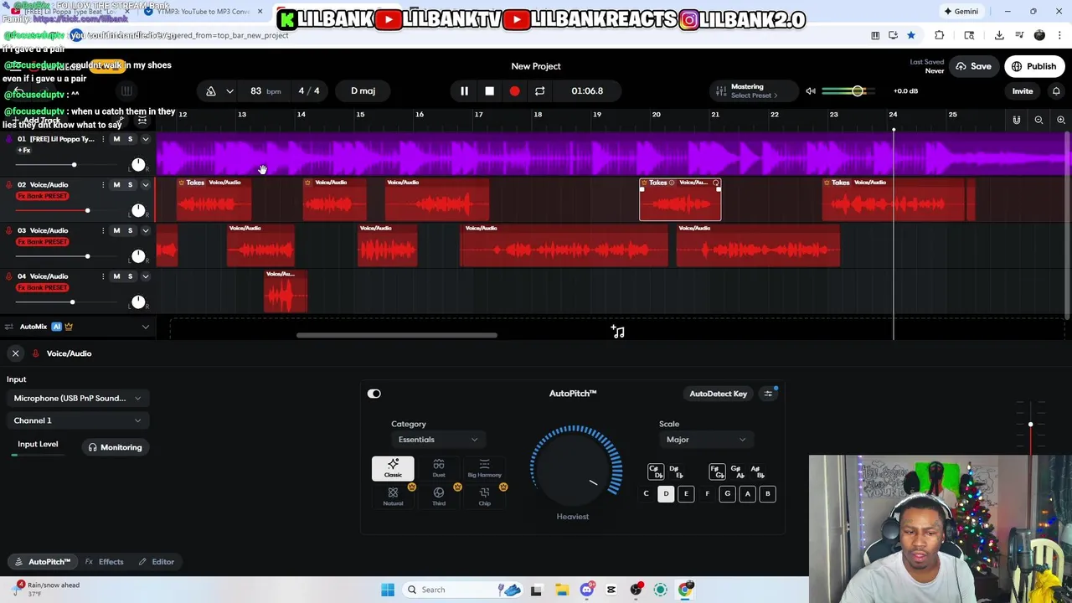Screen dimensions: 1072x603
Task: Click the 4 / 4 time signature
Action: click(309, 90)
